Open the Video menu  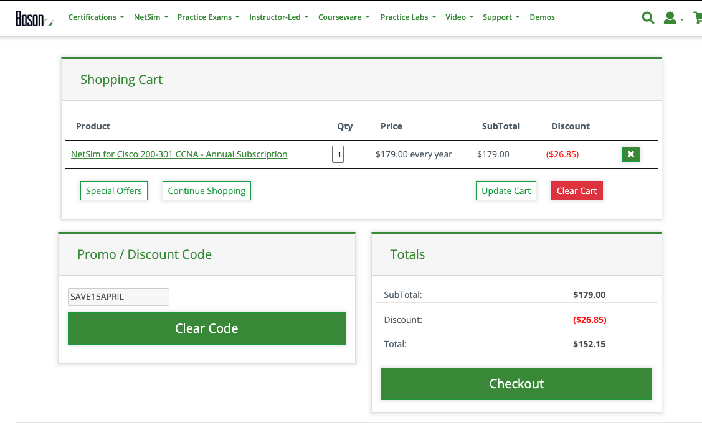point(459,17)
